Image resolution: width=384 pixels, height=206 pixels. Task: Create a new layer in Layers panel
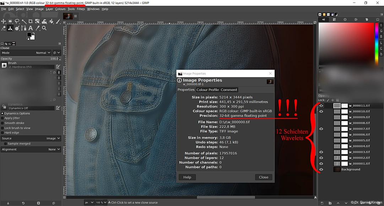pyautogui.click(x=322, y=203)
